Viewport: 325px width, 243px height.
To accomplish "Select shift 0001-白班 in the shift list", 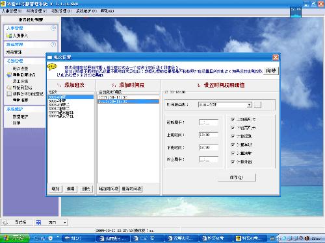I will (71, 97).
